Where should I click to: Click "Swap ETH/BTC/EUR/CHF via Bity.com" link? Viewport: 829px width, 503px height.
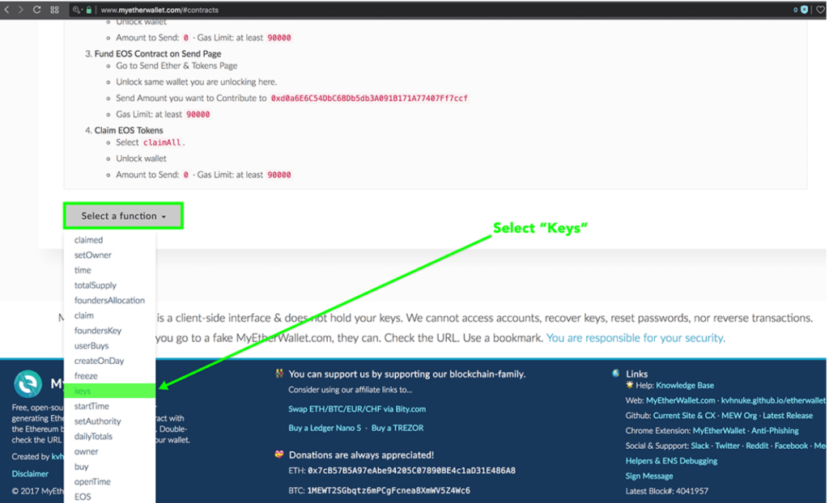point(357,409)
